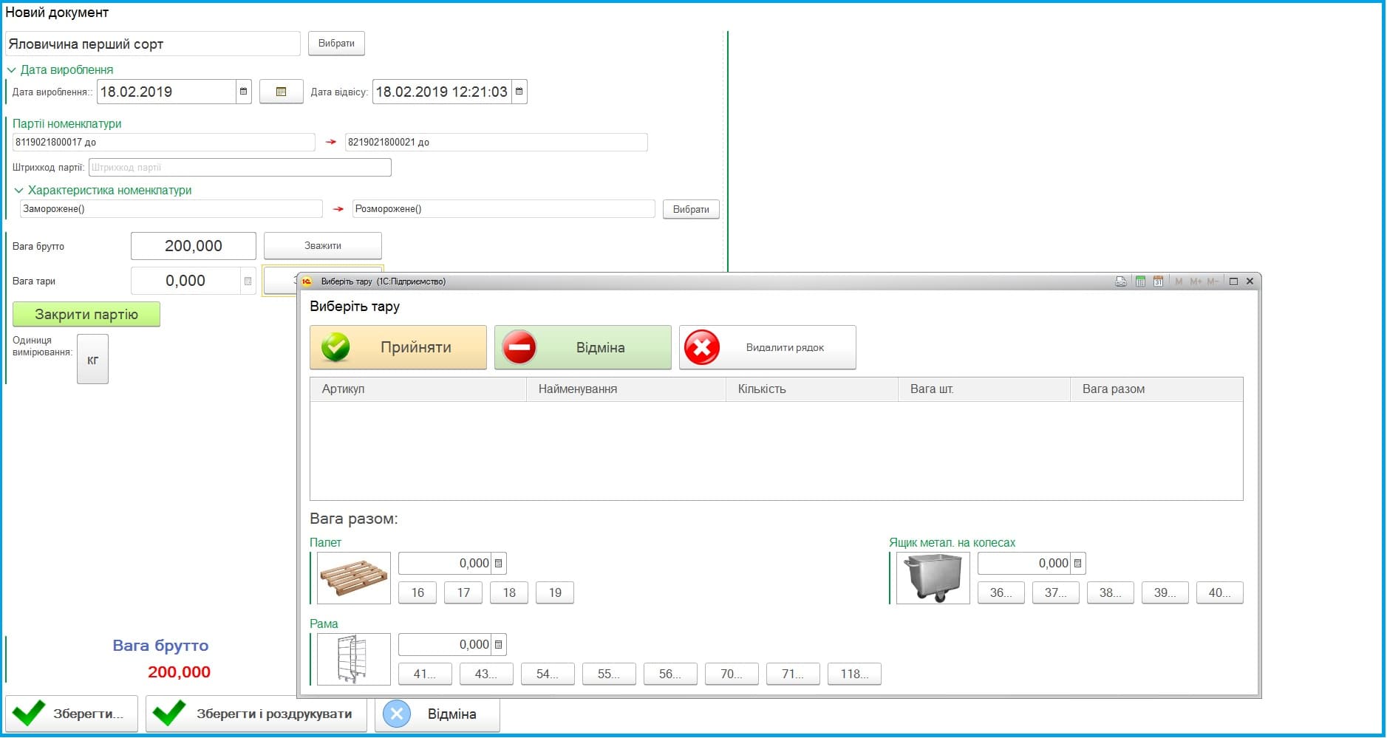Click the Вага брутто 200,000 input field

[x=194, y=246]
